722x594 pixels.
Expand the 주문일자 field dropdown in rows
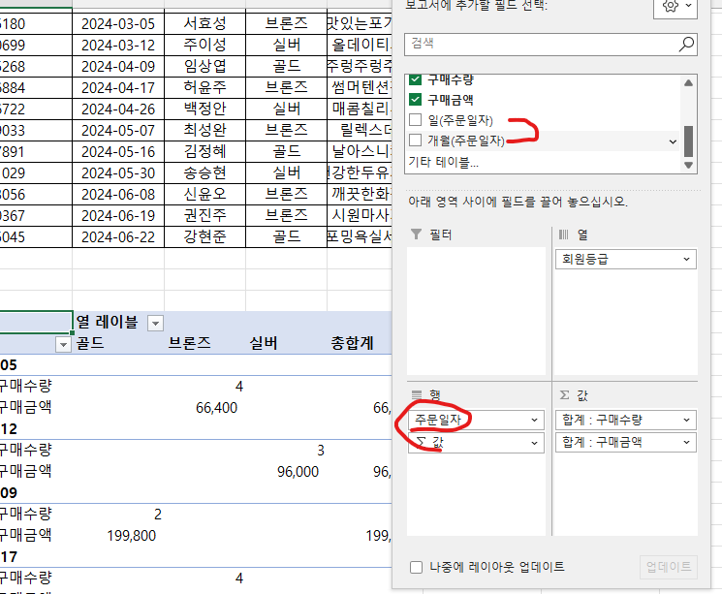[x=535, y=420]
